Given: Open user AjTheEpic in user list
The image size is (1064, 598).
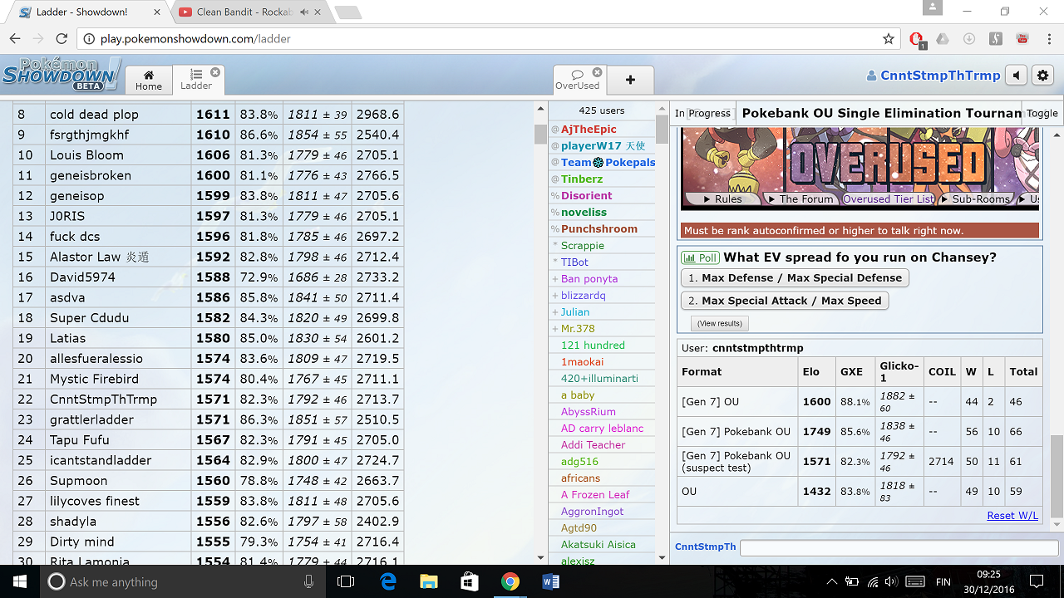Looking at the screenshot, I should tap(589, 130).
